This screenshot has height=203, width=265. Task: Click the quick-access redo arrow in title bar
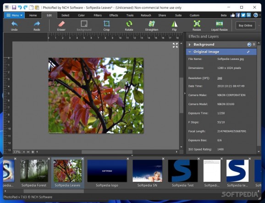(26, 7)
